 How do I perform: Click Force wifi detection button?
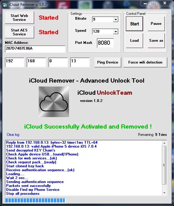coord(145,62)
